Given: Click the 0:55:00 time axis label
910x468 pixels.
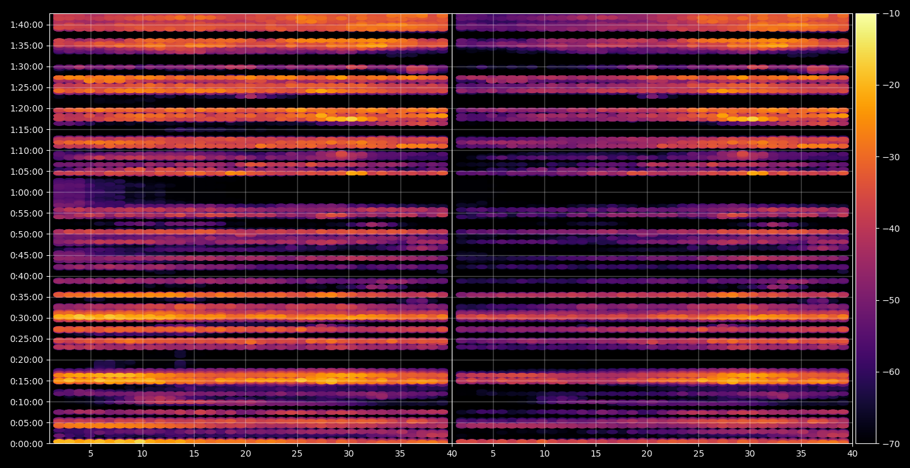Looking at the screenshot, I should point(27,213).
